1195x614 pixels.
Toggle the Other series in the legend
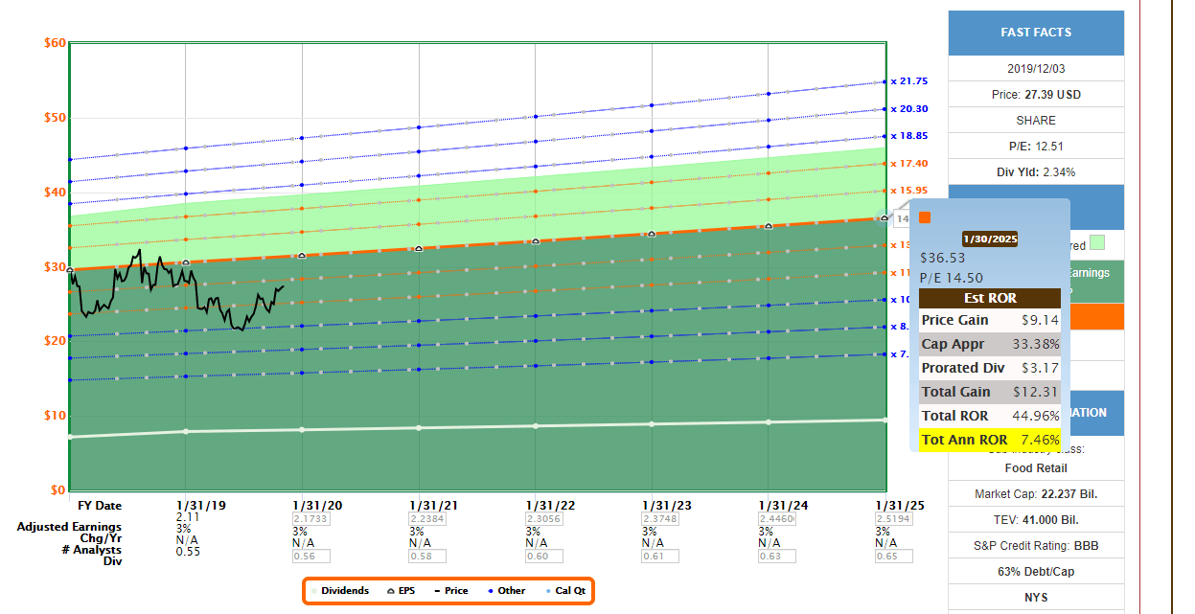click(x=506, y=591)
